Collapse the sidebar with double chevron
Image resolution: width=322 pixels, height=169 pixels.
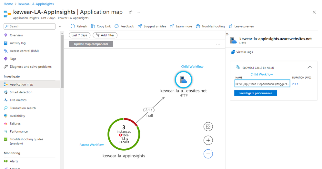[x=60, y=26]
